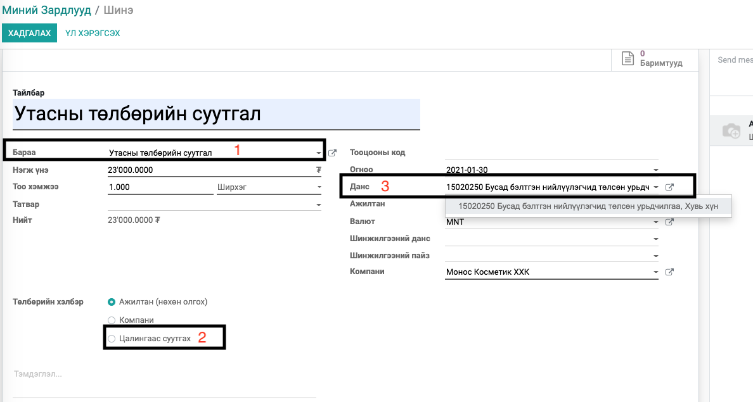Click the Баримтууд document icon

click(x=627, y=58)
